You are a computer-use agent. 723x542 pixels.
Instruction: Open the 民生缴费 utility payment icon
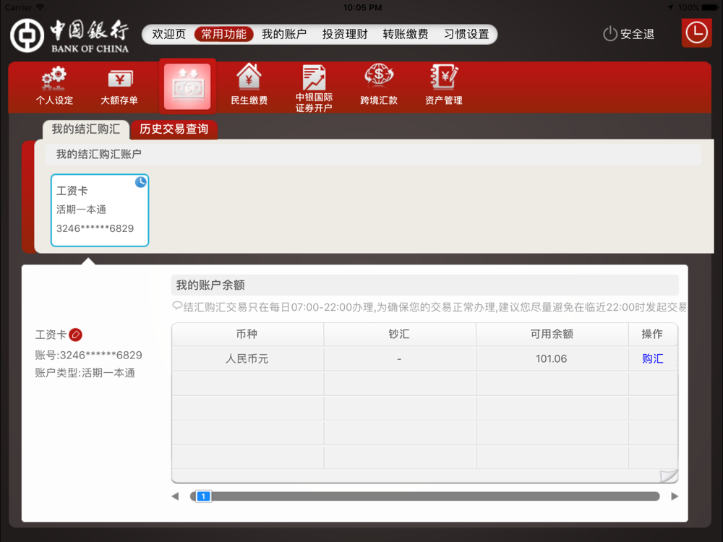click(249, 86)
